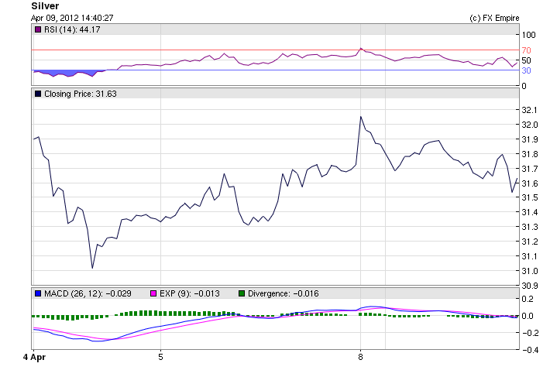Click the price axis label '31.2'

530,242
